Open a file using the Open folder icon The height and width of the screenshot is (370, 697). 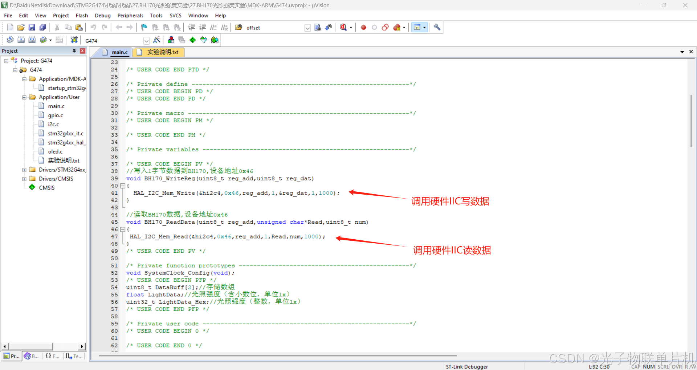click(21, 27)
